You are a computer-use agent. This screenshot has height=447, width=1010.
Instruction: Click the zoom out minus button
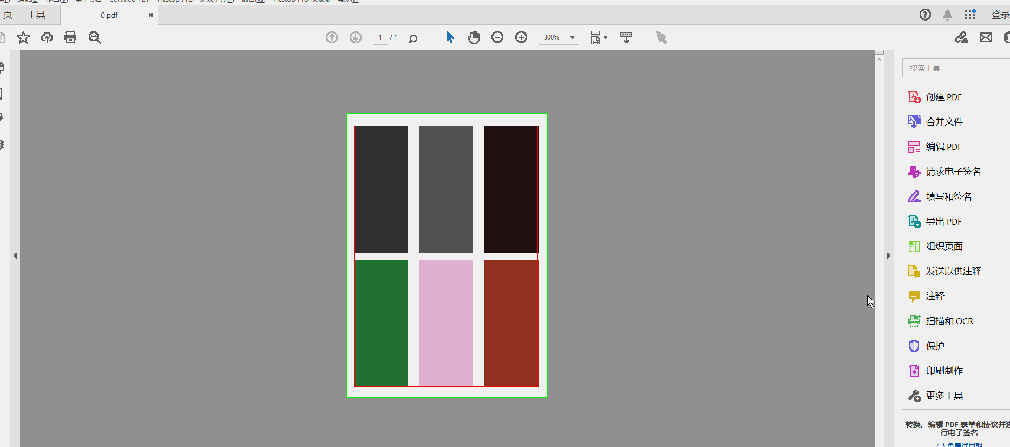(x=497, y=37)
